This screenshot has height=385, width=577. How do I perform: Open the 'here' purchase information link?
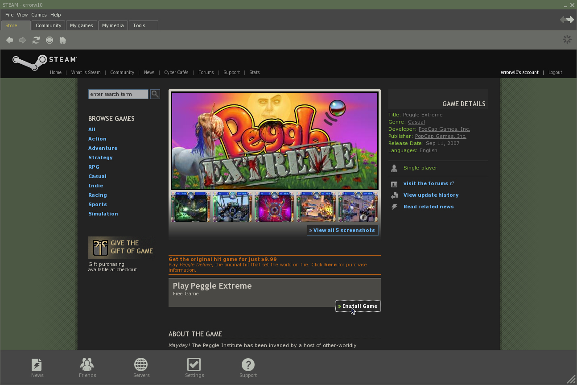(330, 265)
